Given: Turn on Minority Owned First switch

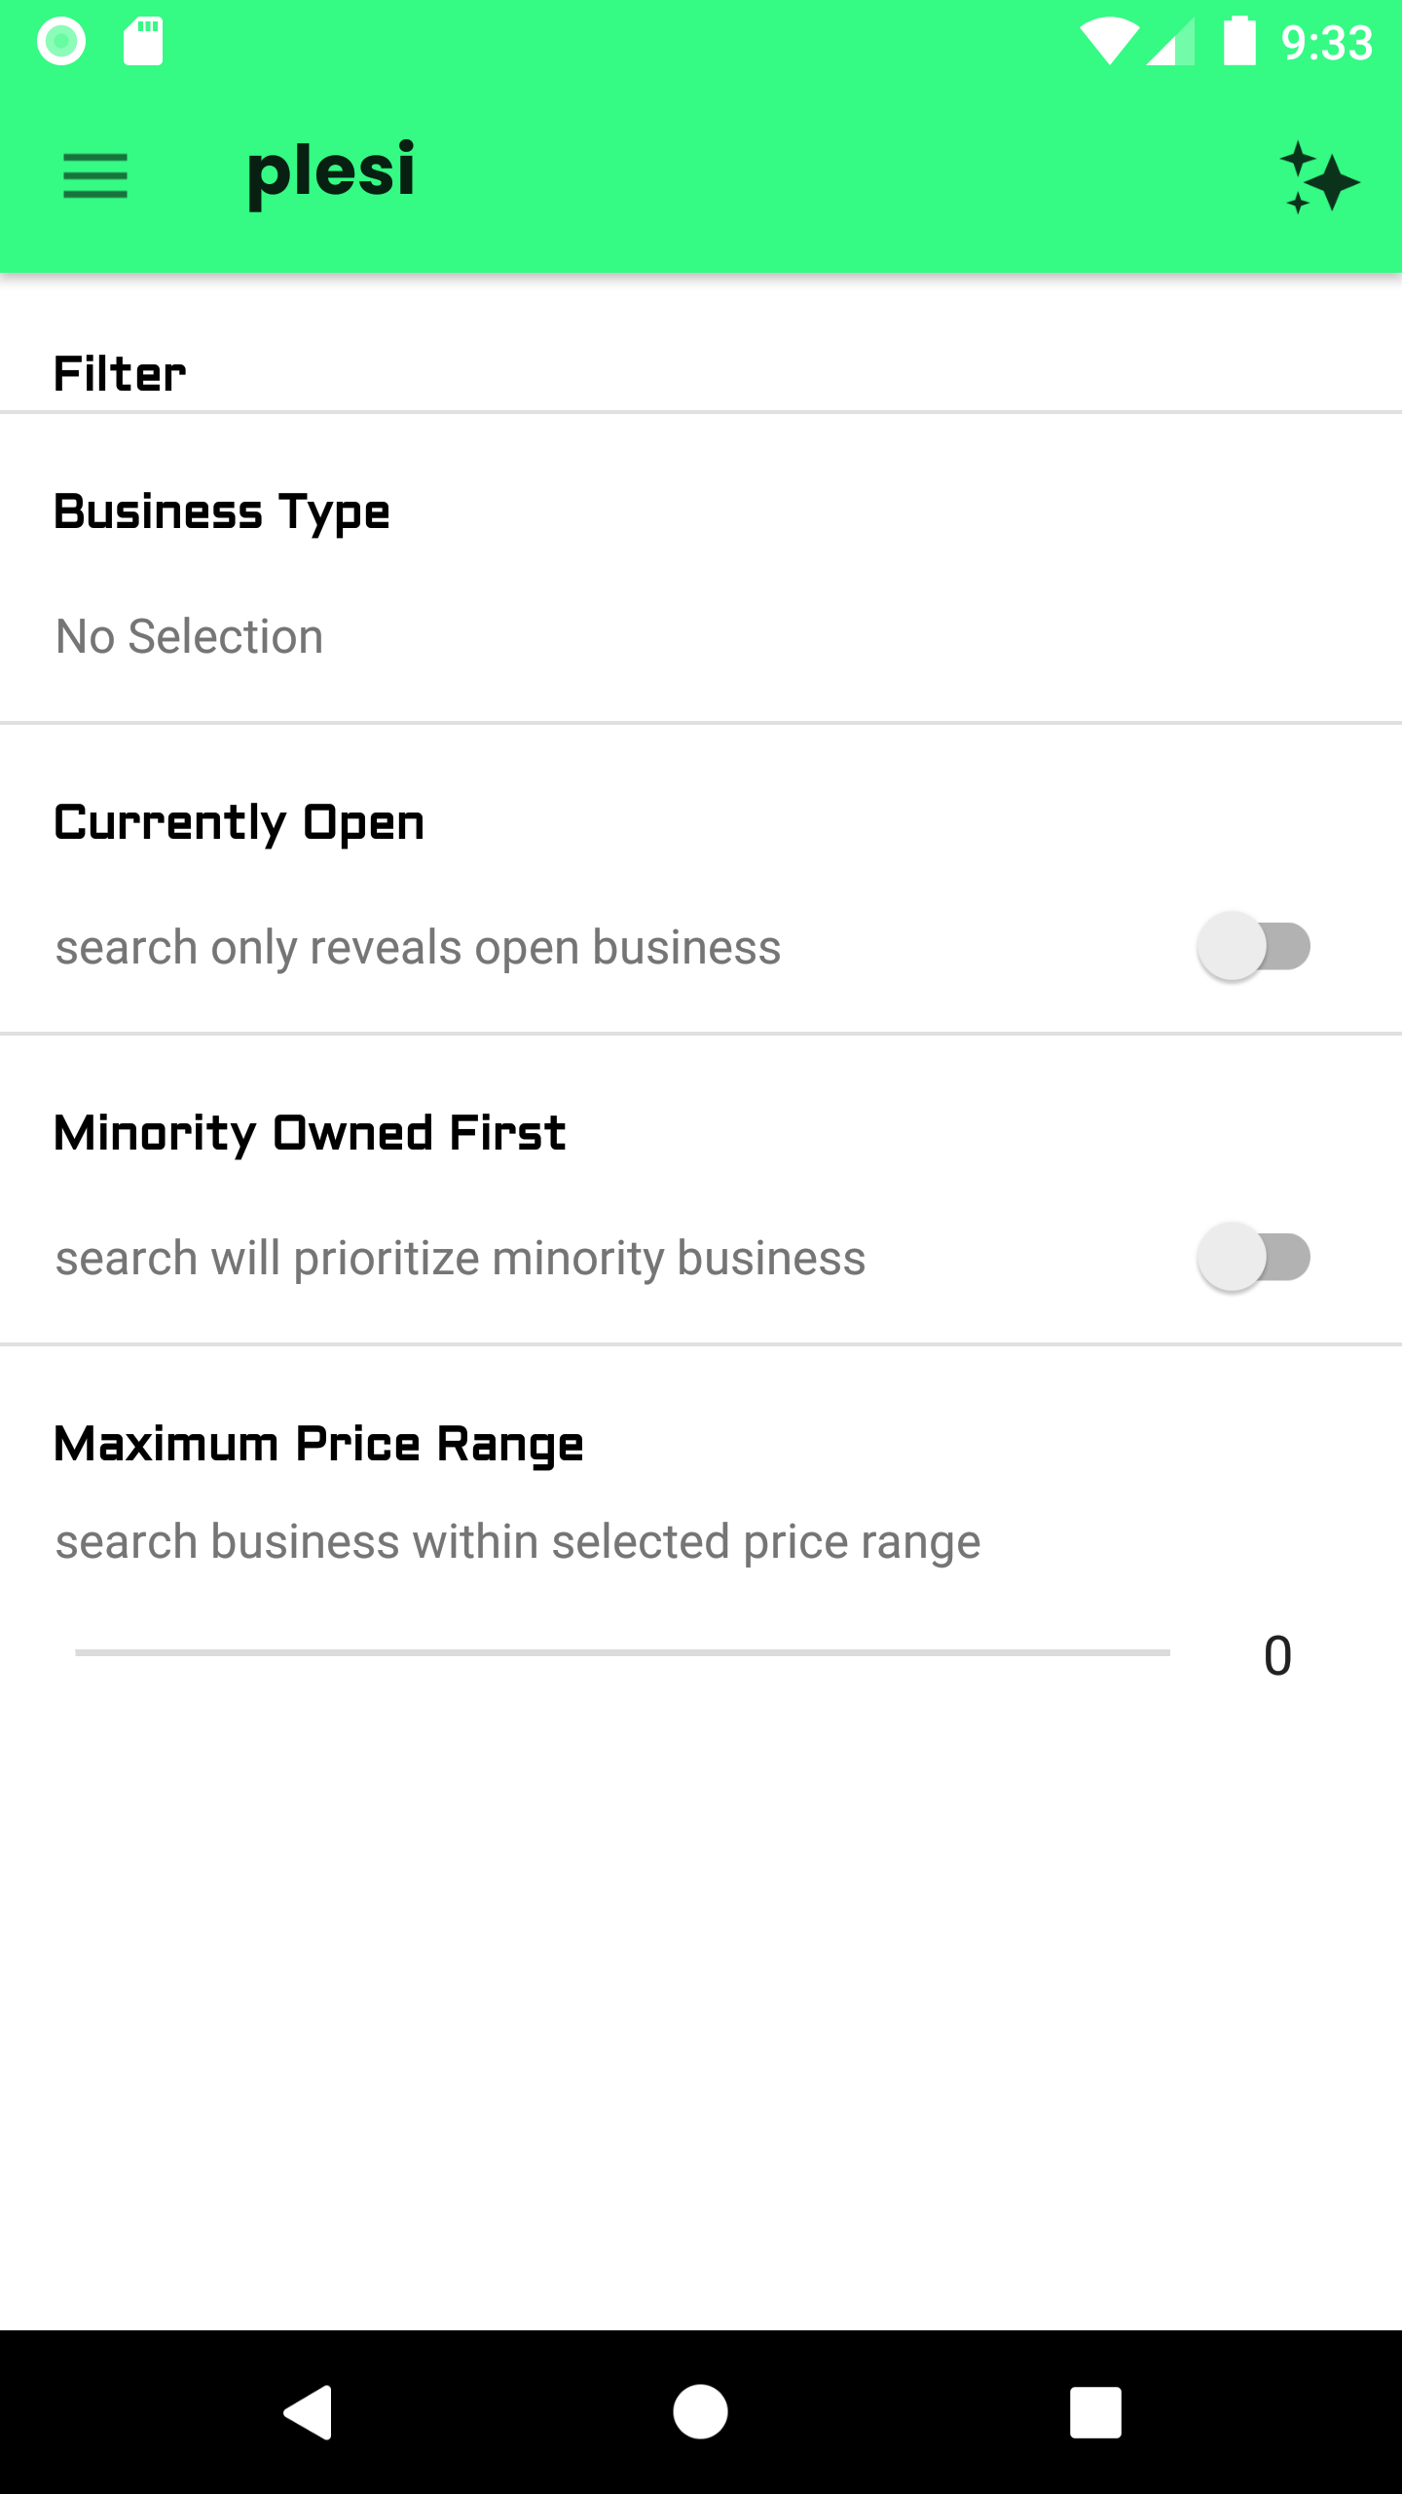Looking at the screenshot, I should click(x=1254, y=1257).
